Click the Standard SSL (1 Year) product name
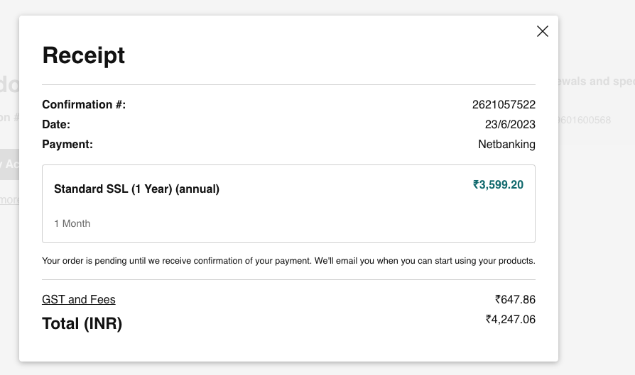Image resolution: width=635 pixels, height=375 pixels. pos(136,189)
